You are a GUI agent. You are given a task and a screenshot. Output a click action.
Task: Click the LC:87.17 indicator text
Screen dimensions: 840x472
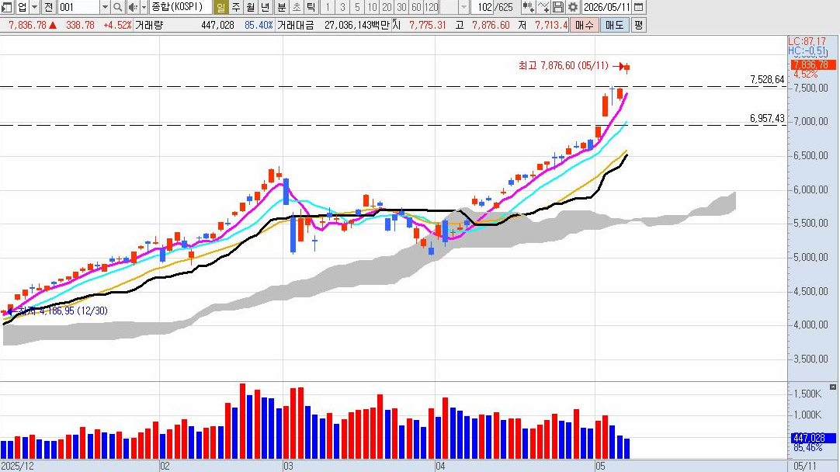(x=807, y=41)
